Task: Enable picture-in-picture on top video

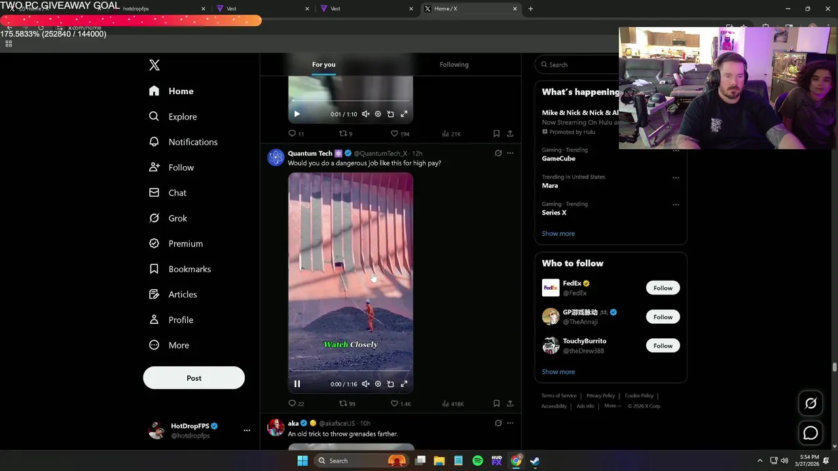Action: (390, 114)
